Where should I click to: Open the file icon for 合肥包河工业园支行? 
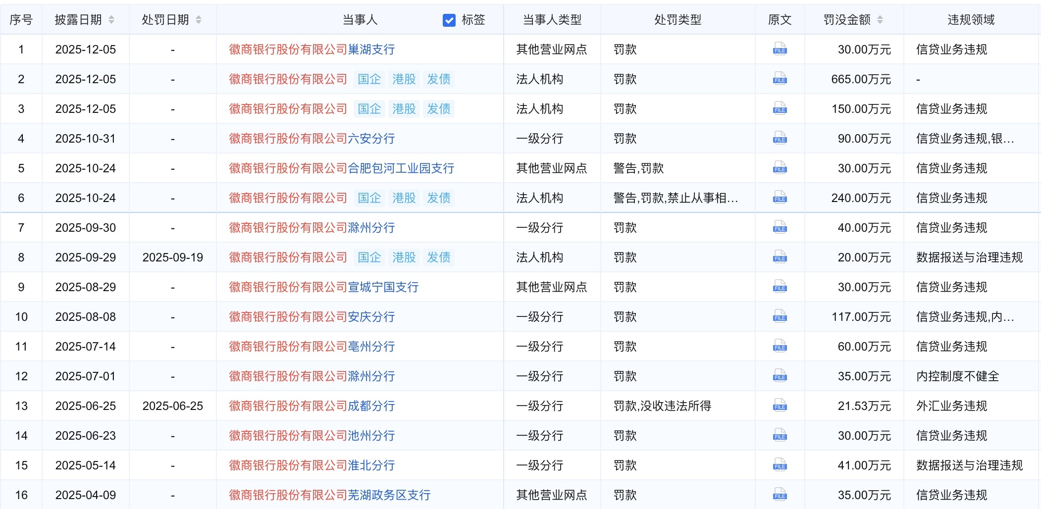click(780, 168)
